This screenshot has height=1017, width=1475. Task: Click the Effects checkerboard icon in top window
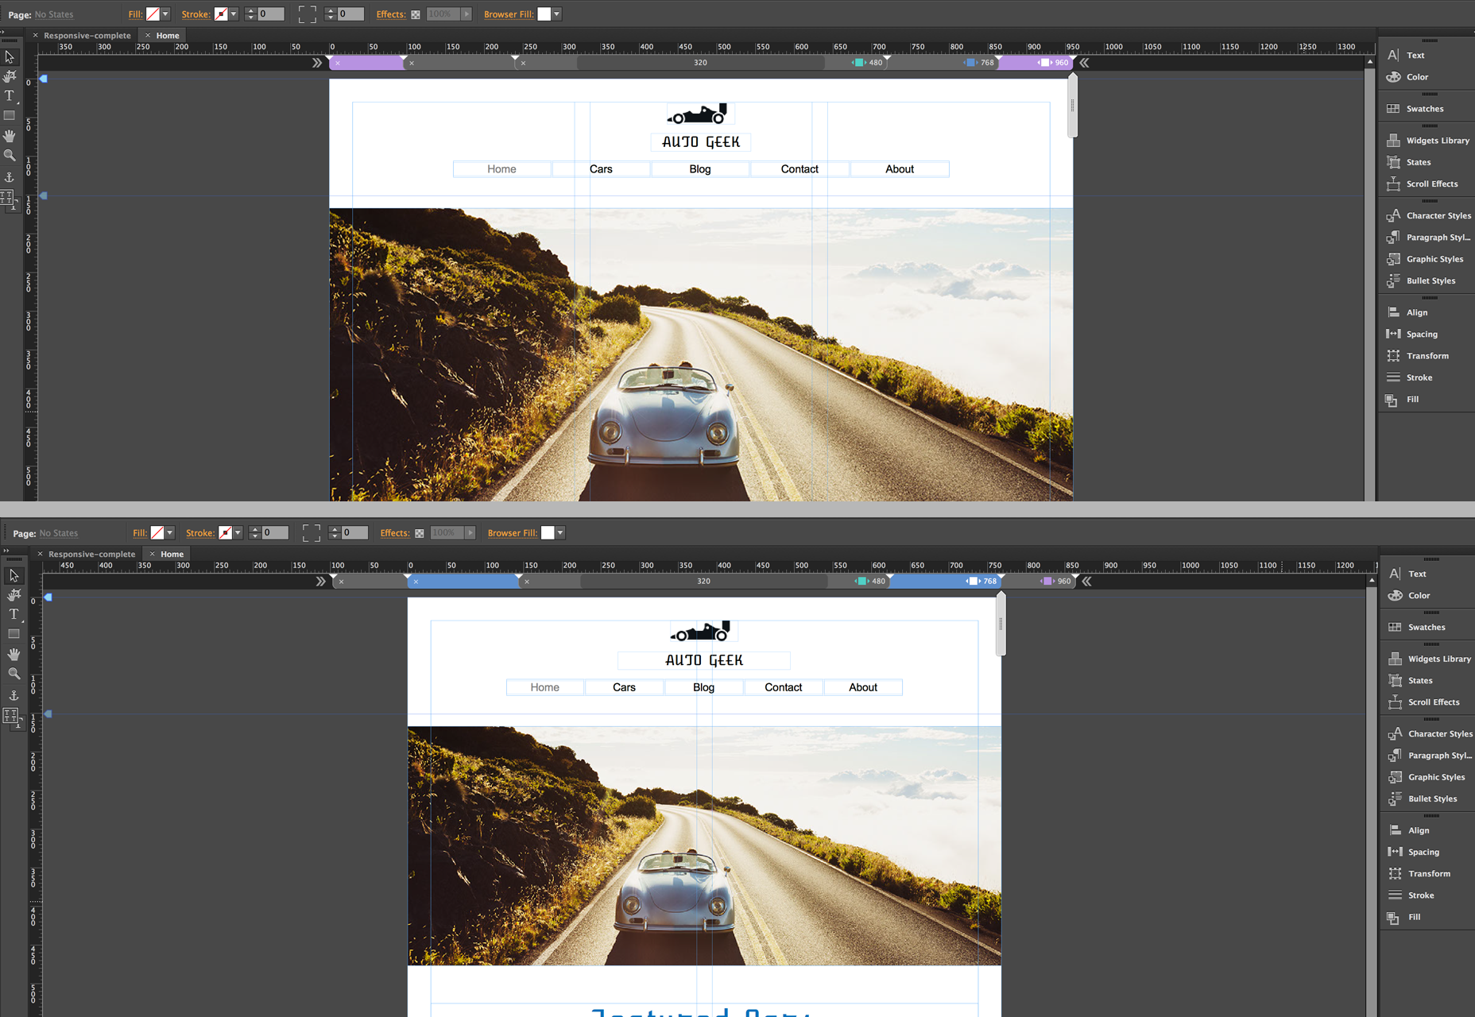pyautogui.click(x=416, y=14)
